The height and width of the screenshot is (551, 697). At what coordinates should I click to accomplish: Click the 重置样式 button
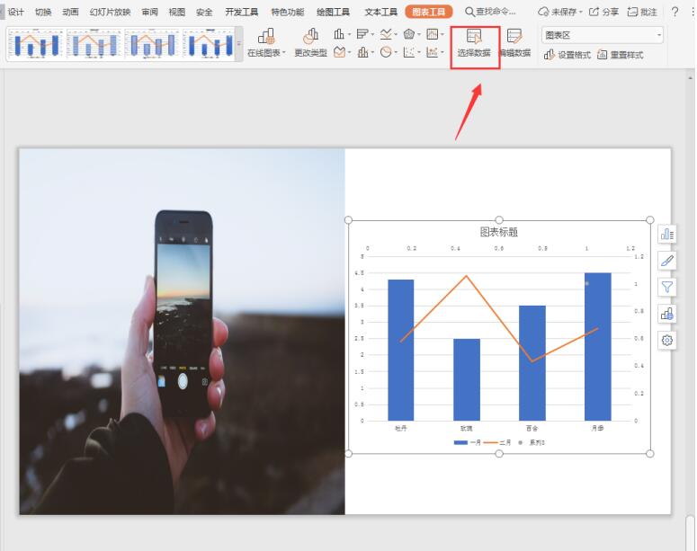[621, 55]
